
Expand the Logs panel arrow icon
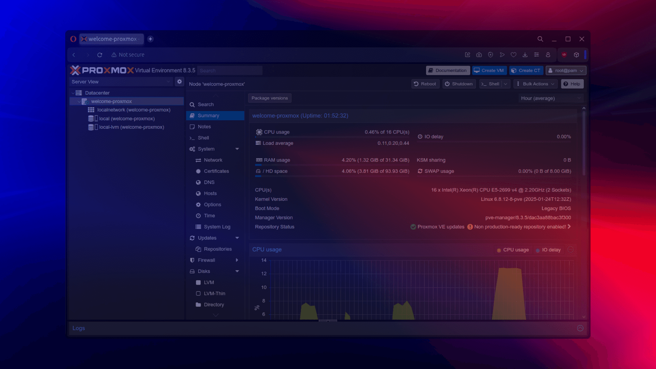coord(580,328)
